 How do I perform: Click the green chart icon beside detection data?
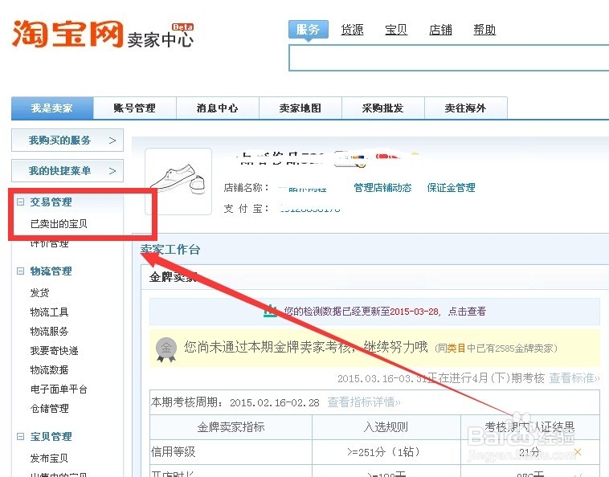coord(270,311)
